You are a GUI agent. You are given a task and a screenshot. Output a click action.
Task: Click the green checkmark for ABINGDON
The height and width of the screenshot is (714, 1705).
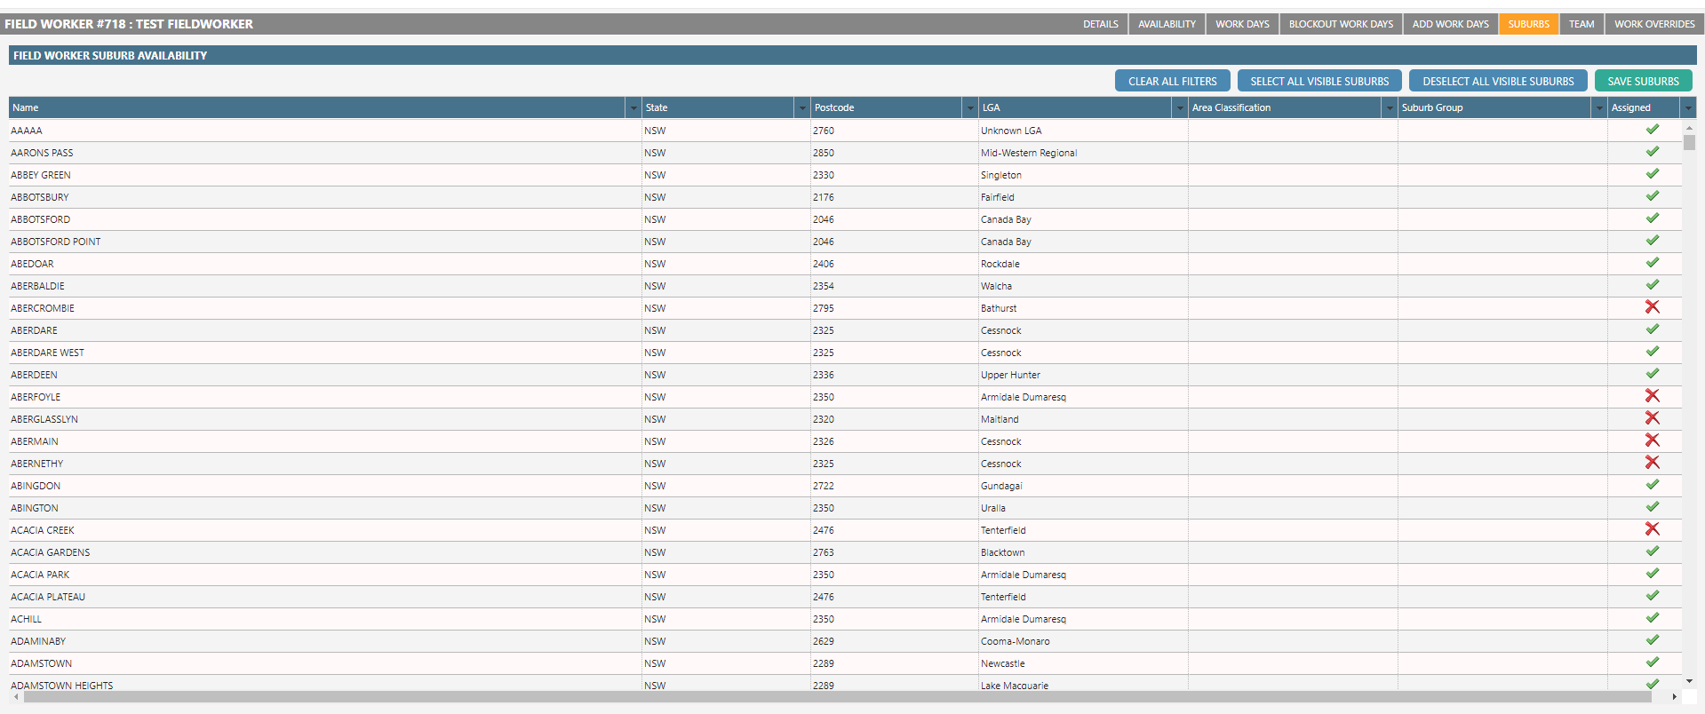tap(1652, 485)
